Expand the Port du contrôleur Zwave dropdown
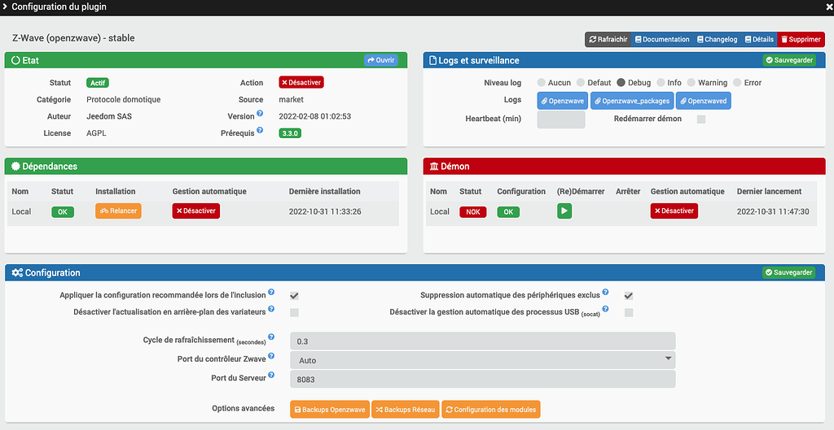This screenshot has width=834, height=430. (482, 360)
